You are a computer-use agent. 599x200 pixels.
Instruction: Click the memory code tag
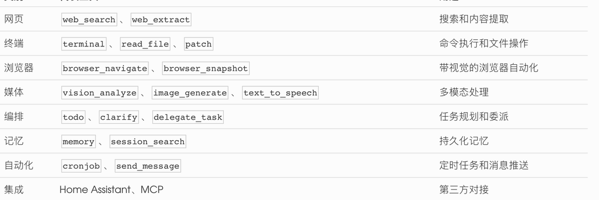coord(78,142)
